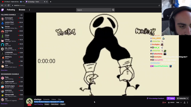The width and height of the screenshot is (191, 107).
Task: Open ibai League of Legends channel
Action: (12, 100)
